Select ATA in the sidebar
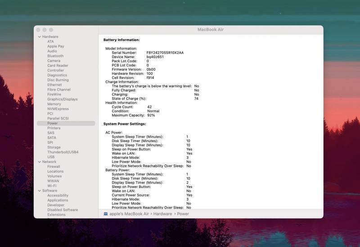 tap(50, 41)
